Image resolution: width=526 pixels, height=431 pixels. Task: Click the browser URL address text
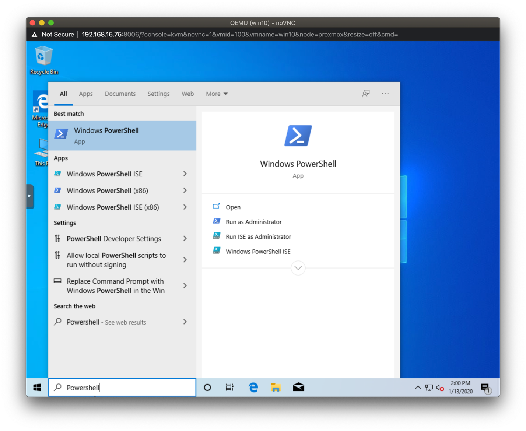[240, 34]
